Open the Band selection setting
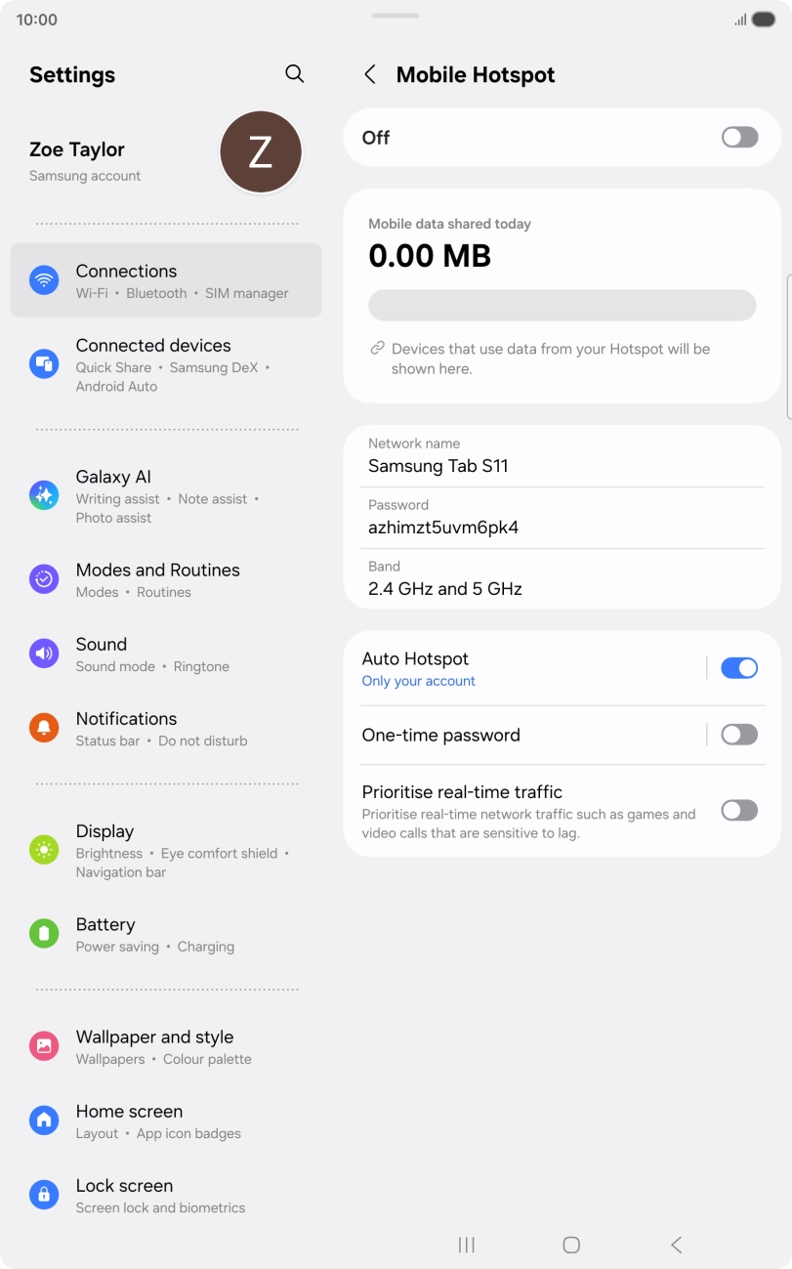The height and width of the screenshot is (1269, 792). click(x=562, y=578)
